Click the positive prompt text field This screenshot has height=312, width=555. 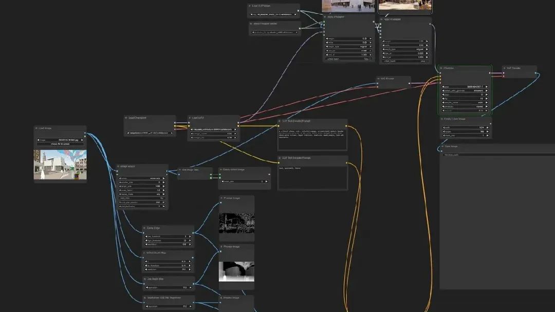312,139
